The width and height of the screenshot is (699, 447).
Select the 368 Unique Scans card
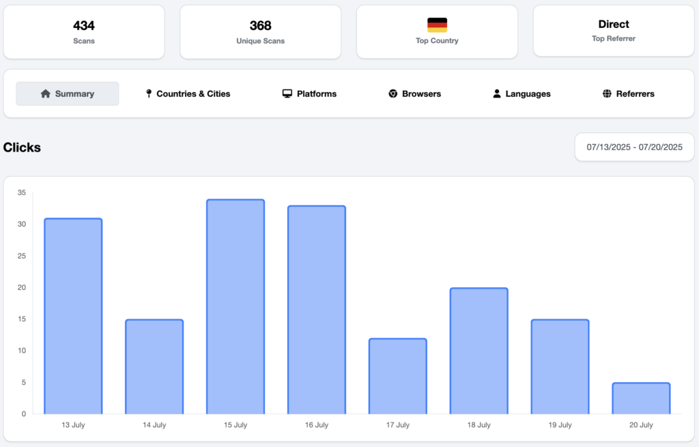coord(260,32)
